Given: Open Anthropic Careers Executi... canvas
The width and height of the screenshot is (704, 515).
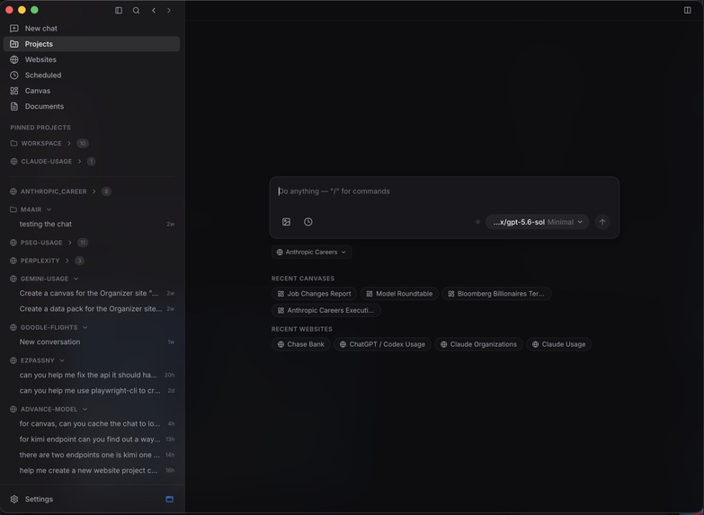Looking at the screenshot, I should [x=325, y=310].
